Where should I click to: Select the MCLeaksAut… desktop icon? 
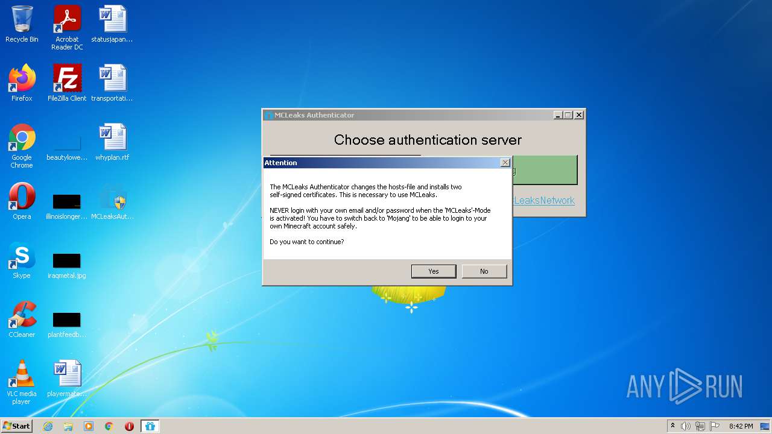click(112, 203)
